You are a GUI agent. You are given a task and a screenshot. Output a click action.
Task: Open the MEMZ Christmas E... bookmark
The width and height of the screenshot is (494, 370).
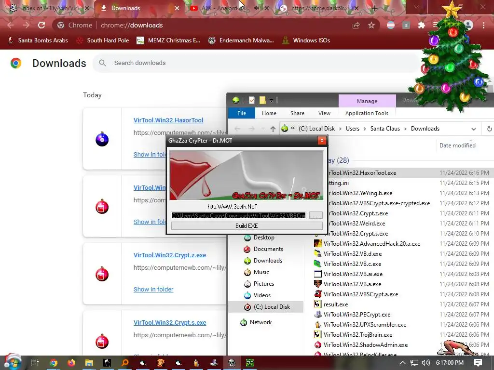point(168,40)
